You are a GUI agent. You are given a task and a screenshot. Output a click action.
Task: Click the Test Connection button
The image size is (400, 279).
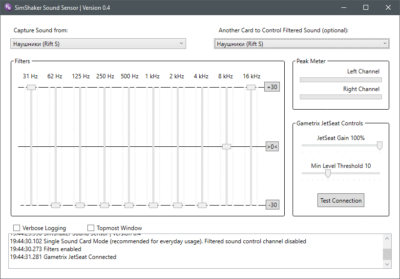click(341, 200)
